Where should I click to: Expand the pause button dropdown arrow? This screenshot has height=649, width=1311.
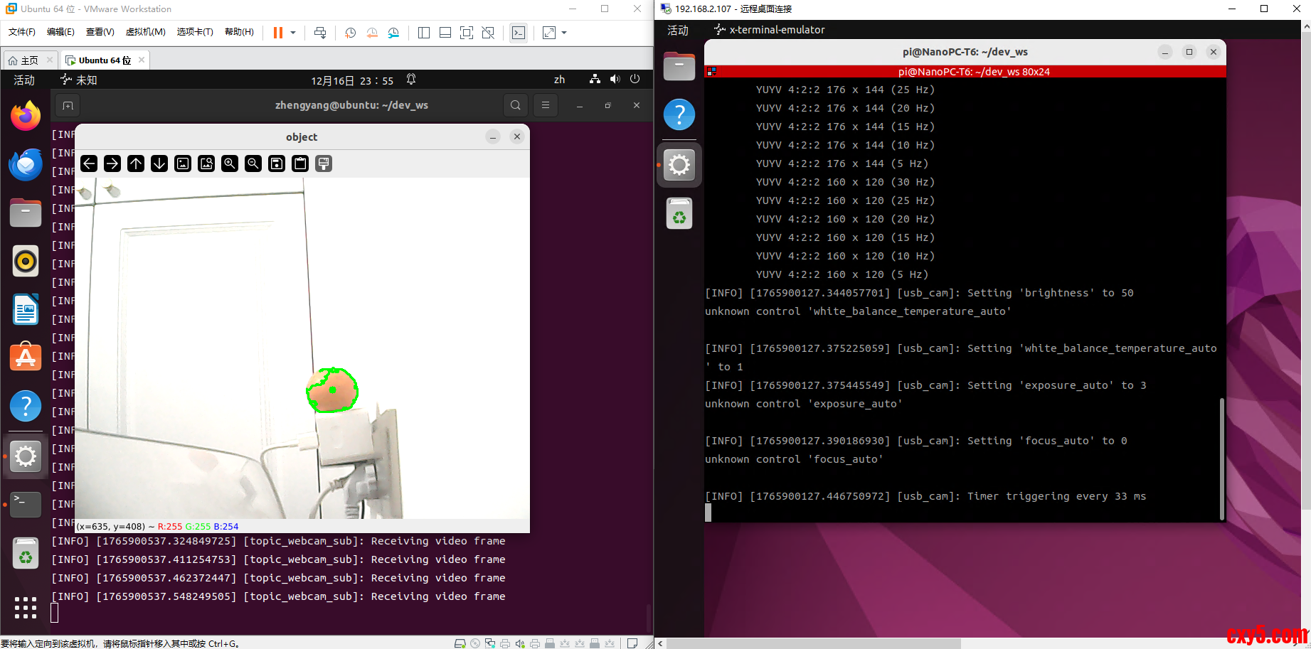293,33
